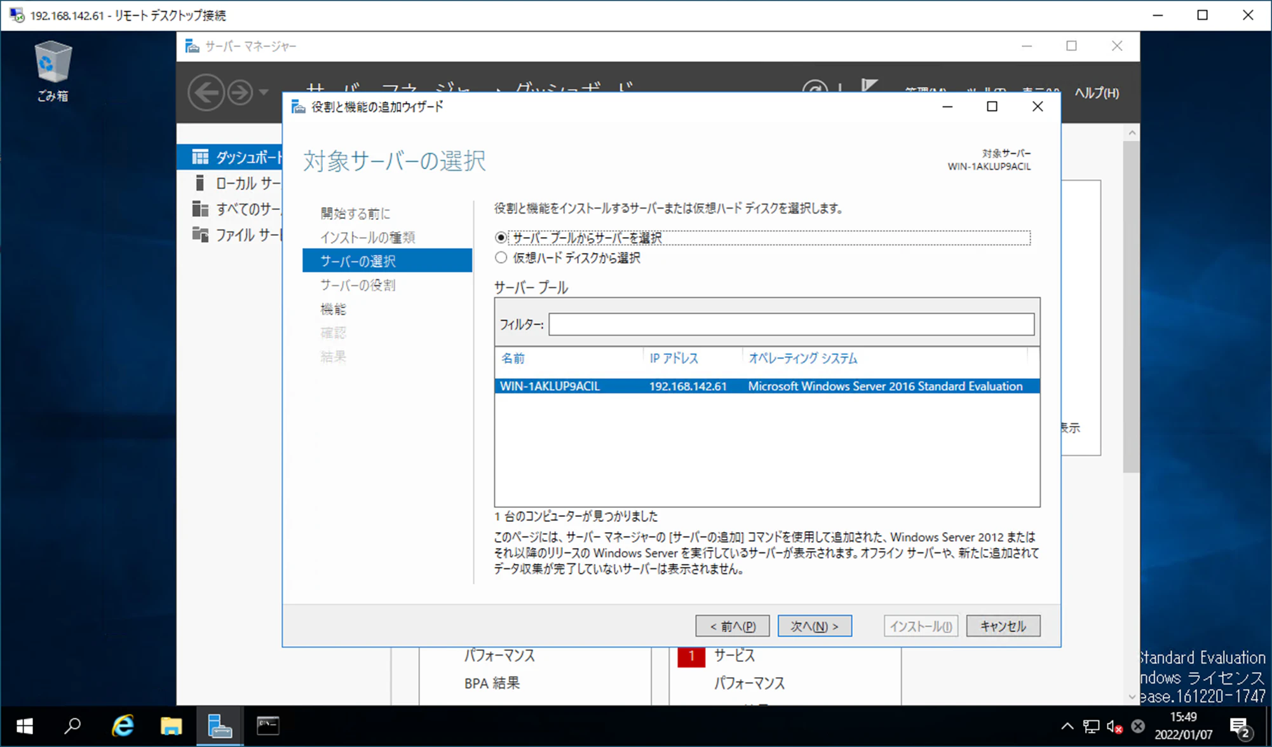Click Server Manager forward arrow
Screen dimensions: 1272x747
coord(240,93)
